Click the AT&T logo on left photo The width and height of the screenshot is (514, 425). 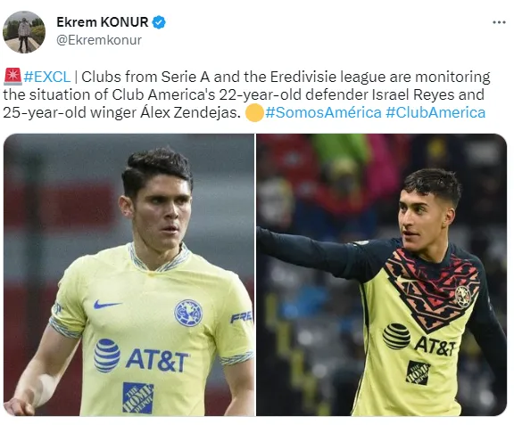tap(141, 356)
